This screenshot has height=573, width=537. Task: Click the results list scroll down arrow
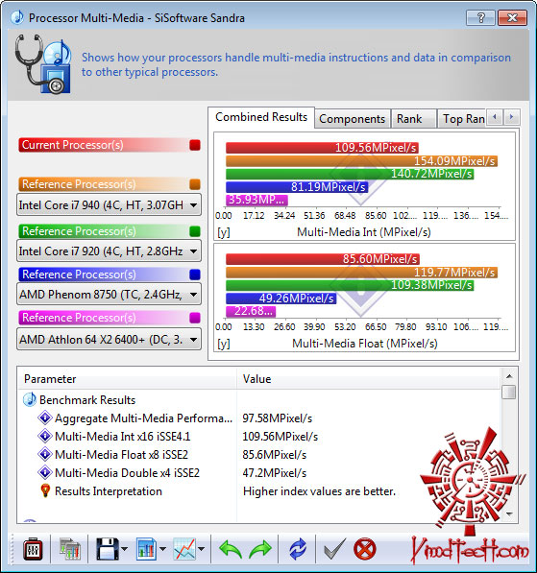509,513
